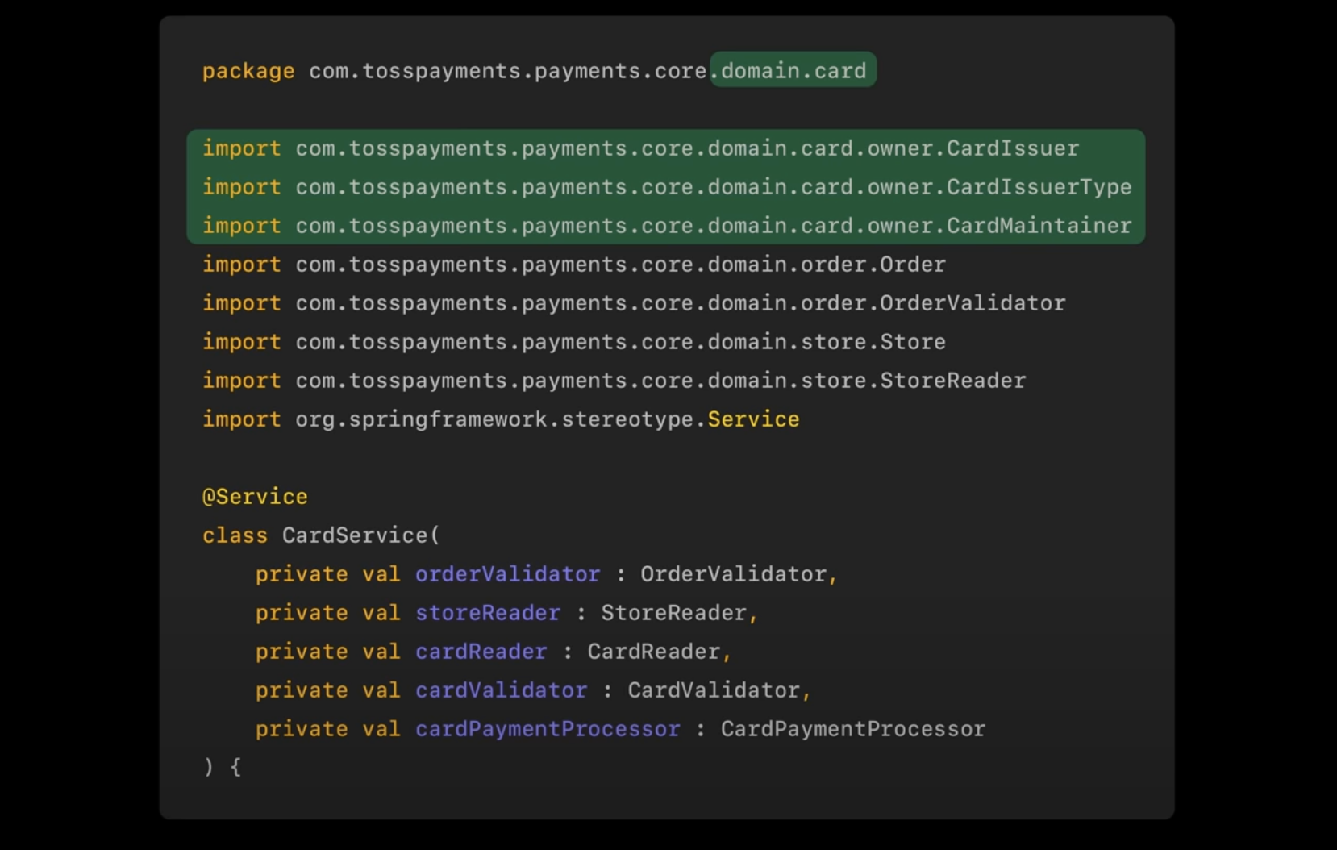Image resolution: width=1337 pixels, height=850 pixels.
Task: Click the Order class in the order import
Action: [912, 265]
